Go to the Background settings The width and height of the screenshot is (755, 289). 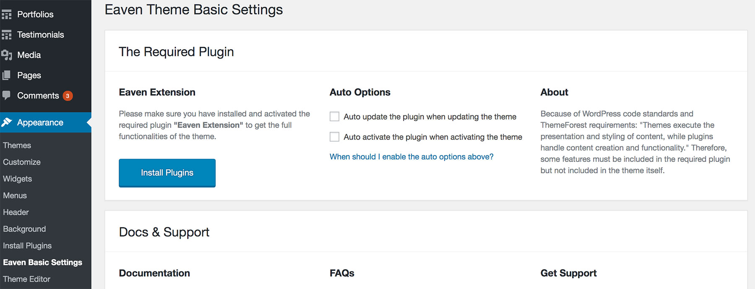click(24, 229)
